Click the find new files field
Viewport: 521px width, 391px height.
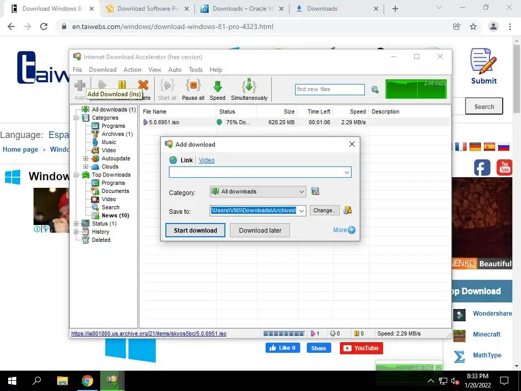coord(330,90)
